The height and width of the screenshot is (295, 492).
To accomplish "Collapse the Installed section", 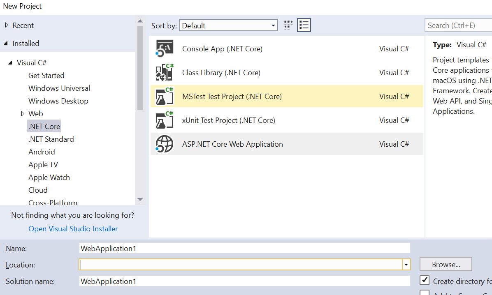I will pyautogui.click(x=6, y=43).
